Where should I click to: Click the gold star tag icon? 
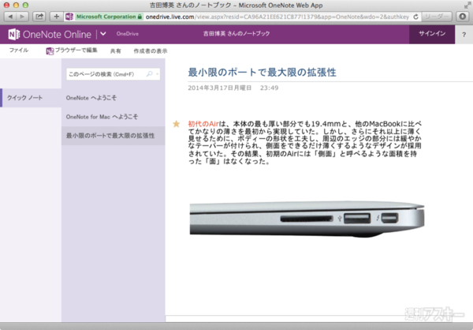pos(176,124)
